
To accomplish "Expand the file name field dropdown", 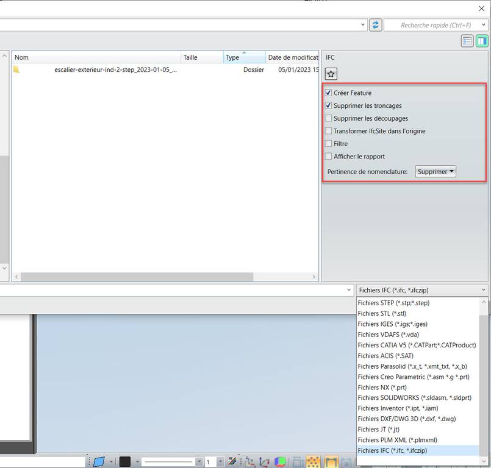I will pos(348,290).
